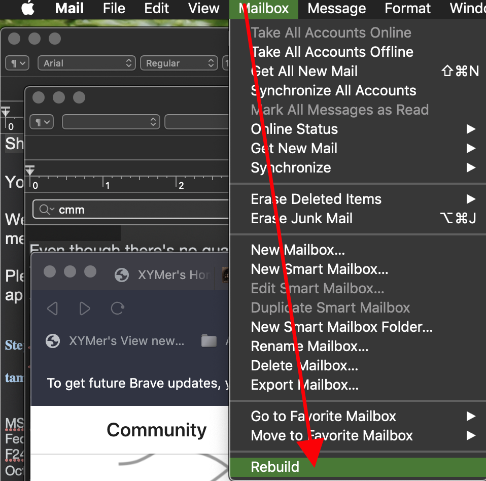Viewport: 486px width, 481px height.
Task: Choose Rebuild in Mailbox menu
Action: [358, 467]
